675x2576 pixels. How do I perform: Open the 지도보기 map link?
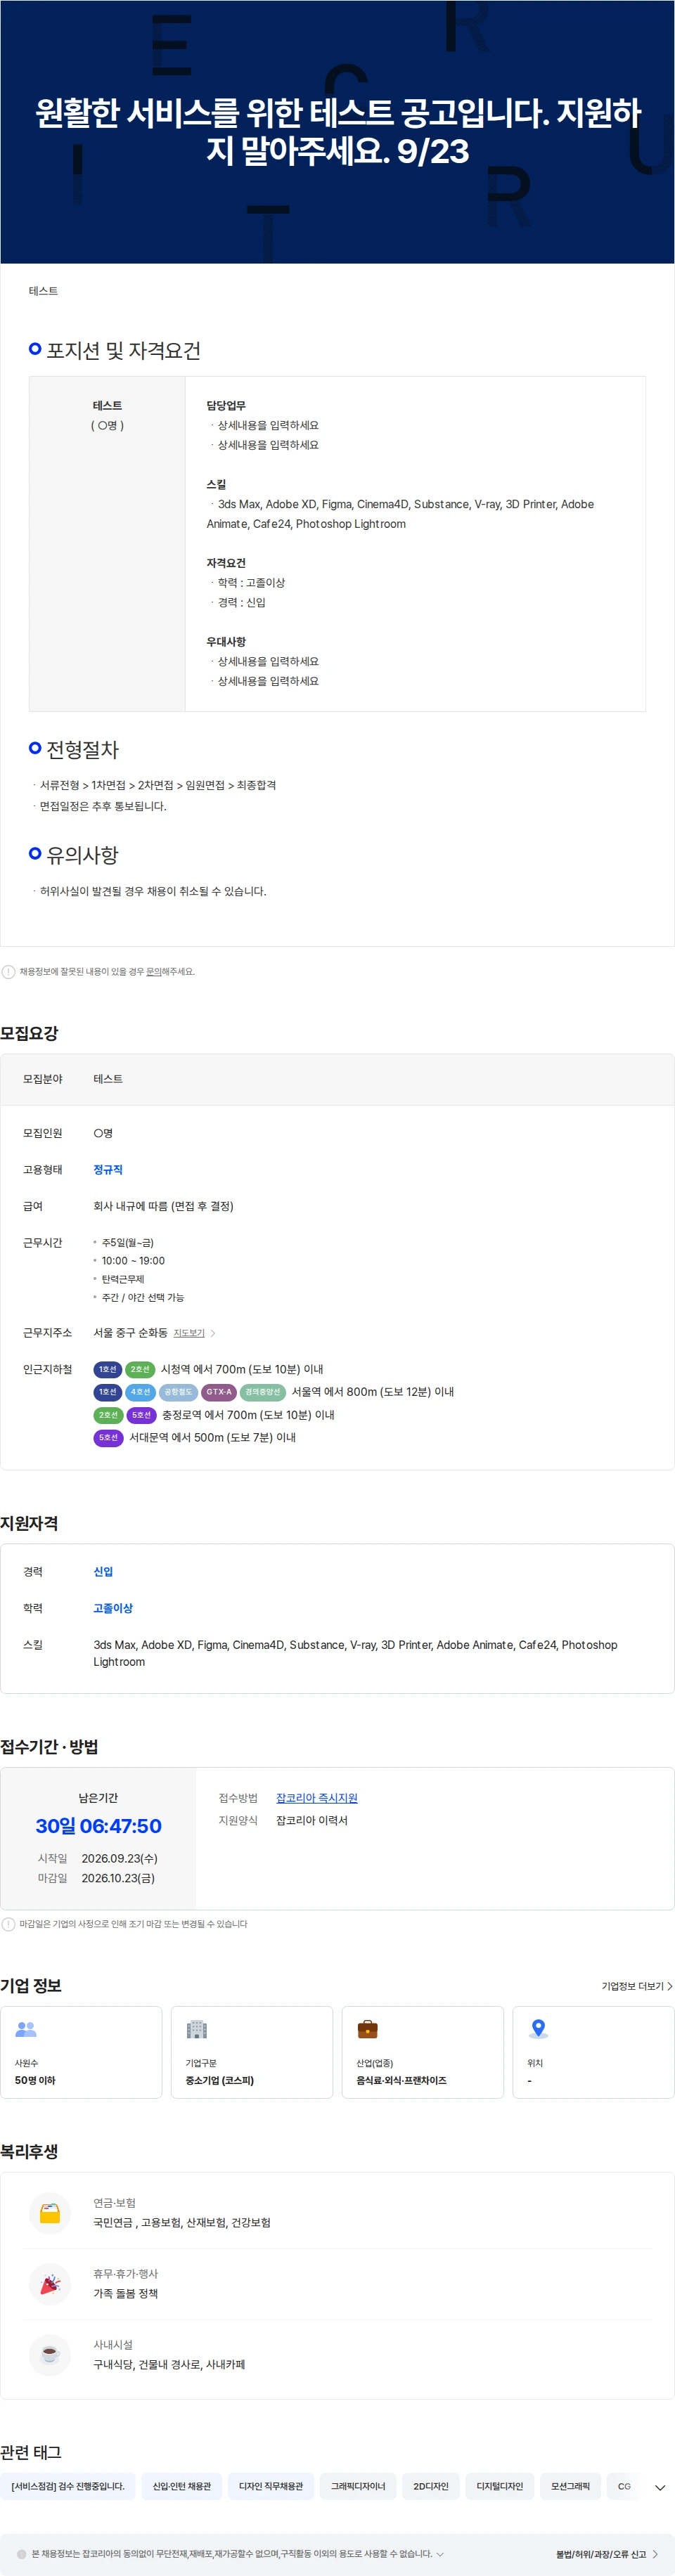(x=189, y=1333)
